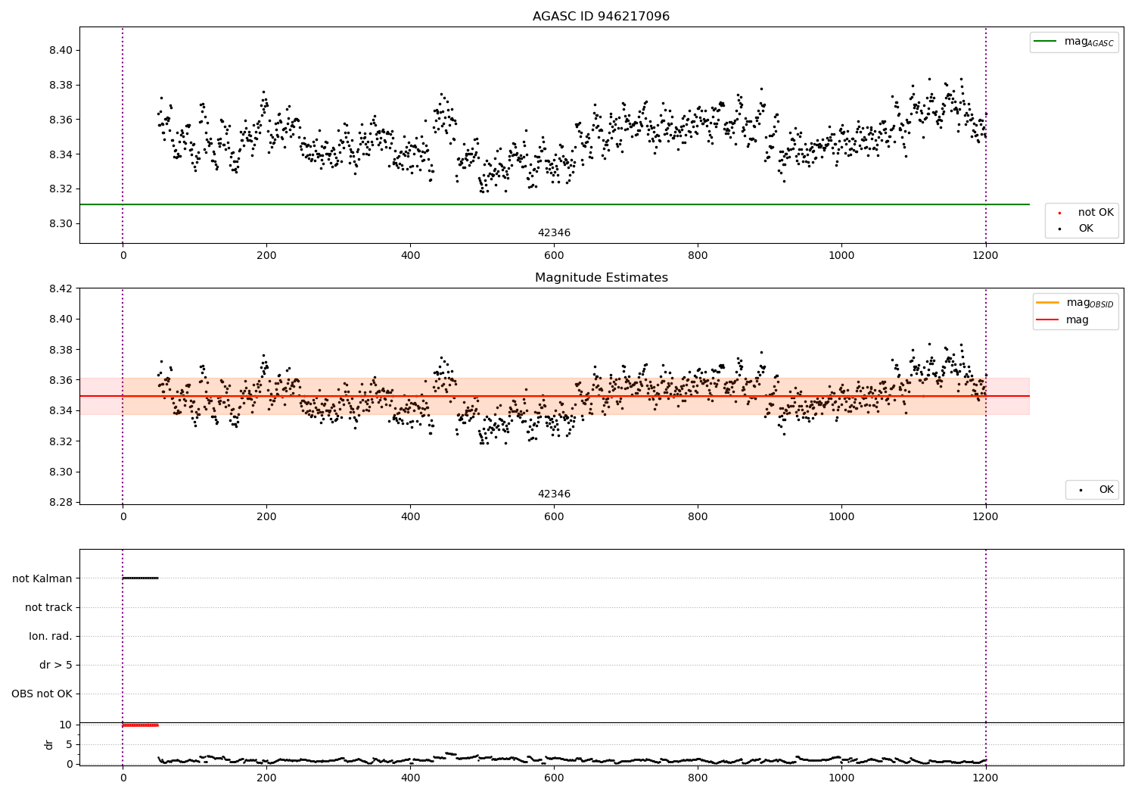Viewport: 1135px width, 795px height.
Task: Click the red dr=10 marker segment in bottom plot
Action: (140, 725)
